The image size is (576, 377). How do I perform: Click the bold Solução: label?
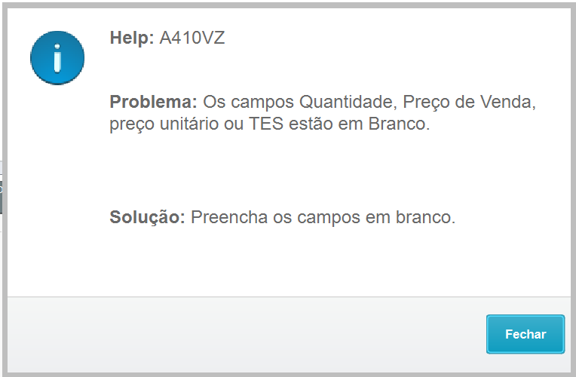coord(147,217)
